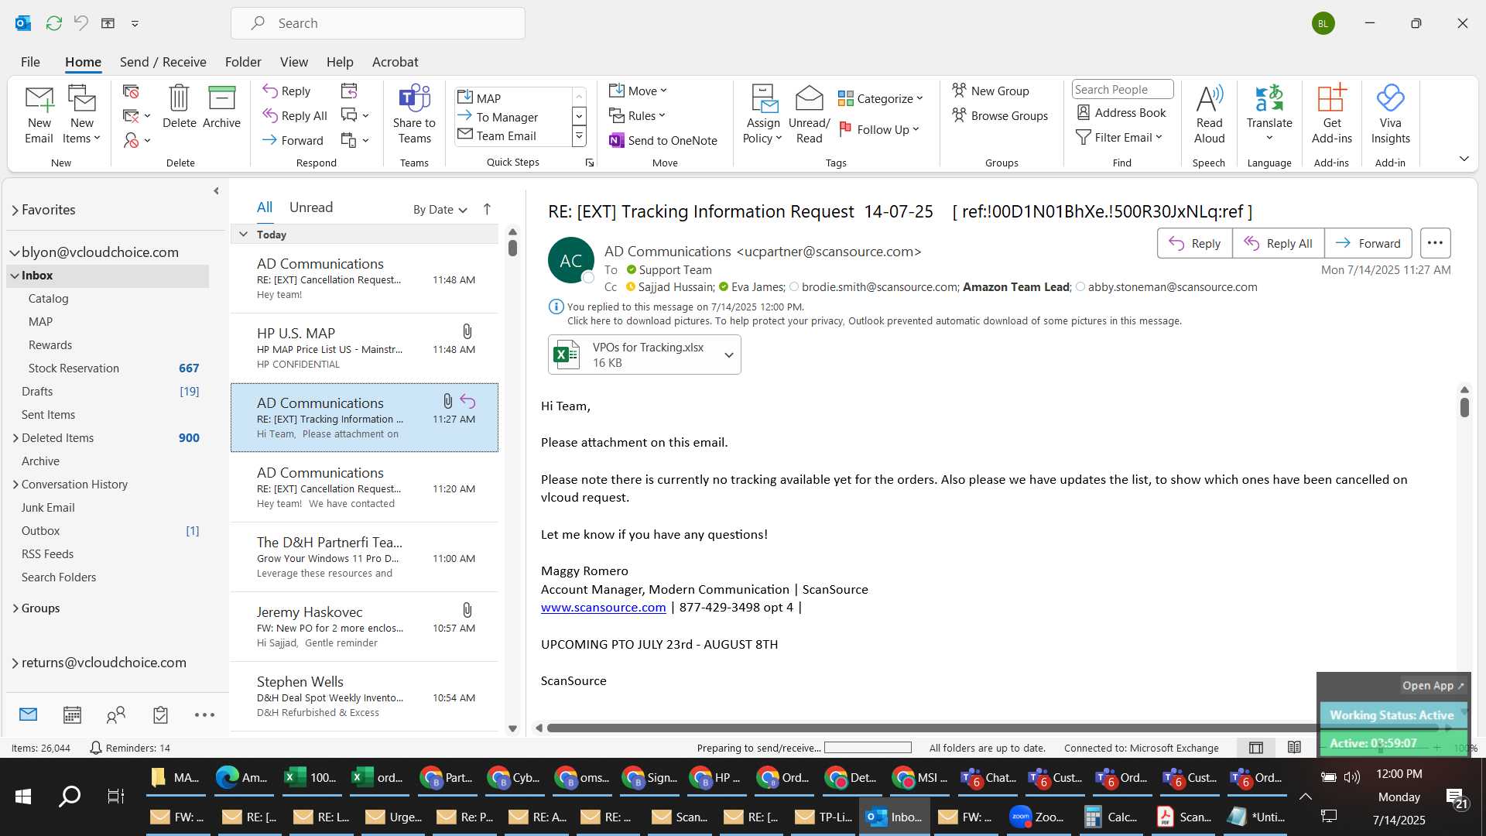Collapse the Today group
Viewport: 1486px width, 836px height.
click(243, 235)
